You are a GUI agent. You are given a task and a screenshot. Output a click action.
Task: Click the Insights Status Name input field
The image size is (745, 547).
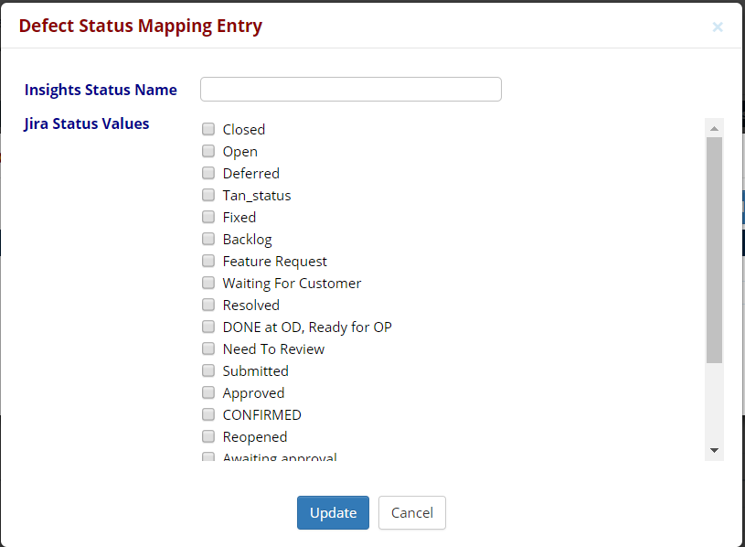point(350,89)
